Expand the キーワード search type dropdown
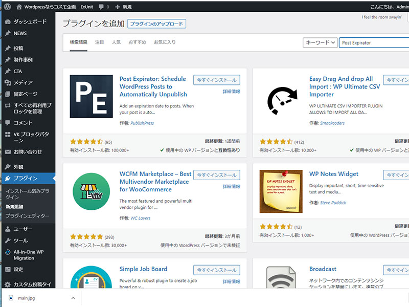Screen dimensions: 409x307 320,42
